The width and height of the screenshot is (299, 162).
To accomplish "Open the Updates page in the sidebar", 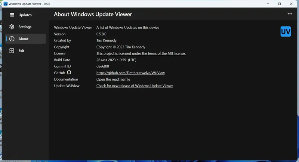I will pos(25,15).
